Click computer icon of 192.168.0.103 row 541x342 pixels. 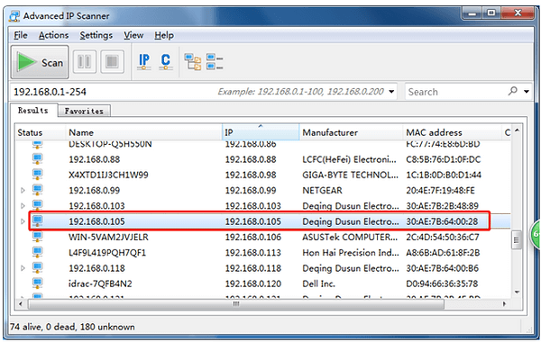pyautogui.click(x=37, y=205)
